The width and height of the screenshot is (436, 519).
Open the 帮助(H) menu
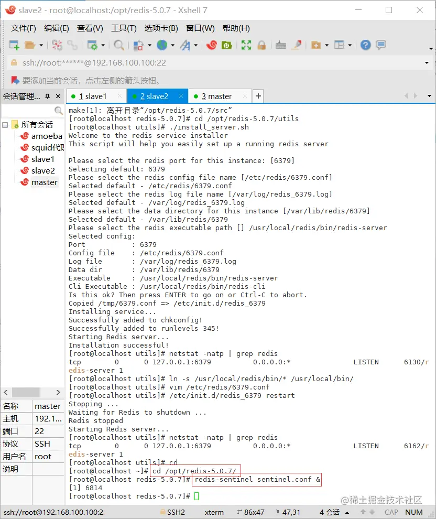(x=236, y=28)
